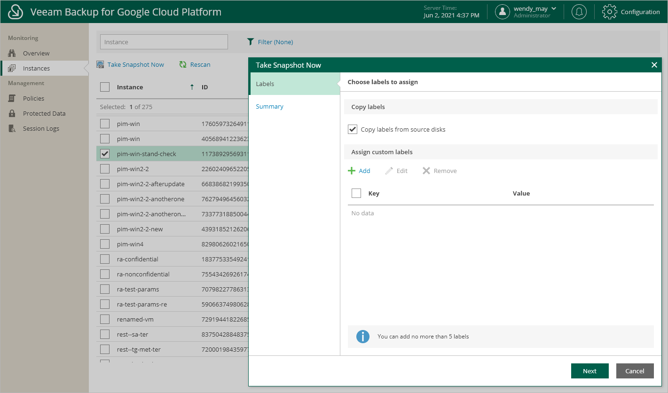This screenshot has width=668, height=393.
Task: Click the Protected Data lock icon
Action: tap(12, 113)
